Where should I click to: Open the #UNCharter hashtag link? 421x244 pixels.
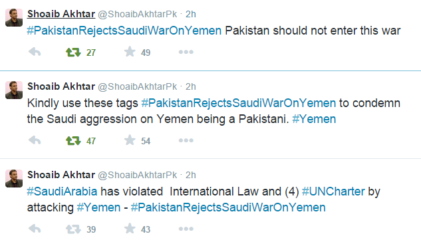point(333,191)
